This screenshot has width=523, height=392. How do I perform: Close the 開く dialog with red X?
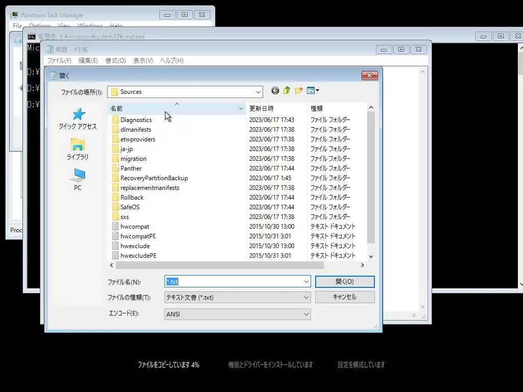[x=370, y=76]
